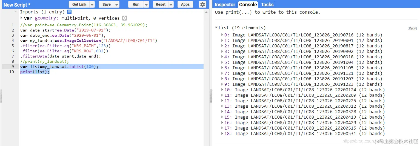Screen dimensions: 420x146
Task: Expand list item 12 image 20200225
Action: tap(222, 101)
